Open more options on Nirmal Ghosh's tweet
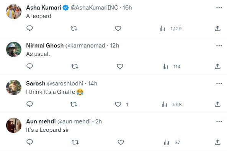Image resolution: width=227 pixels, height=151 pixels. tap(219, 46)
